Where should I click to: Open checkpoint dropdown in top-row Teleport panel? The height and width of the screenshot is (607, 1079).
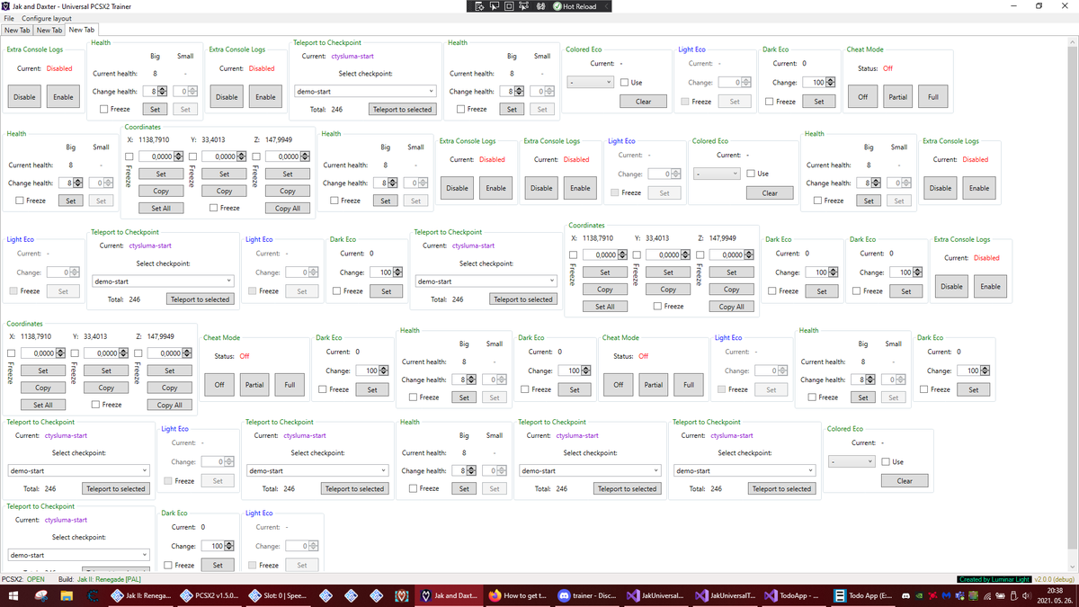[x=366, y=92]
